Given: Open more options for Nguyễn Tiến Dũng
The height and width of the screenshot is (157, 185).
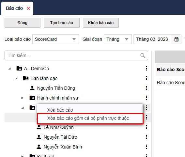Looking at the screenshot, I should 146,88.
